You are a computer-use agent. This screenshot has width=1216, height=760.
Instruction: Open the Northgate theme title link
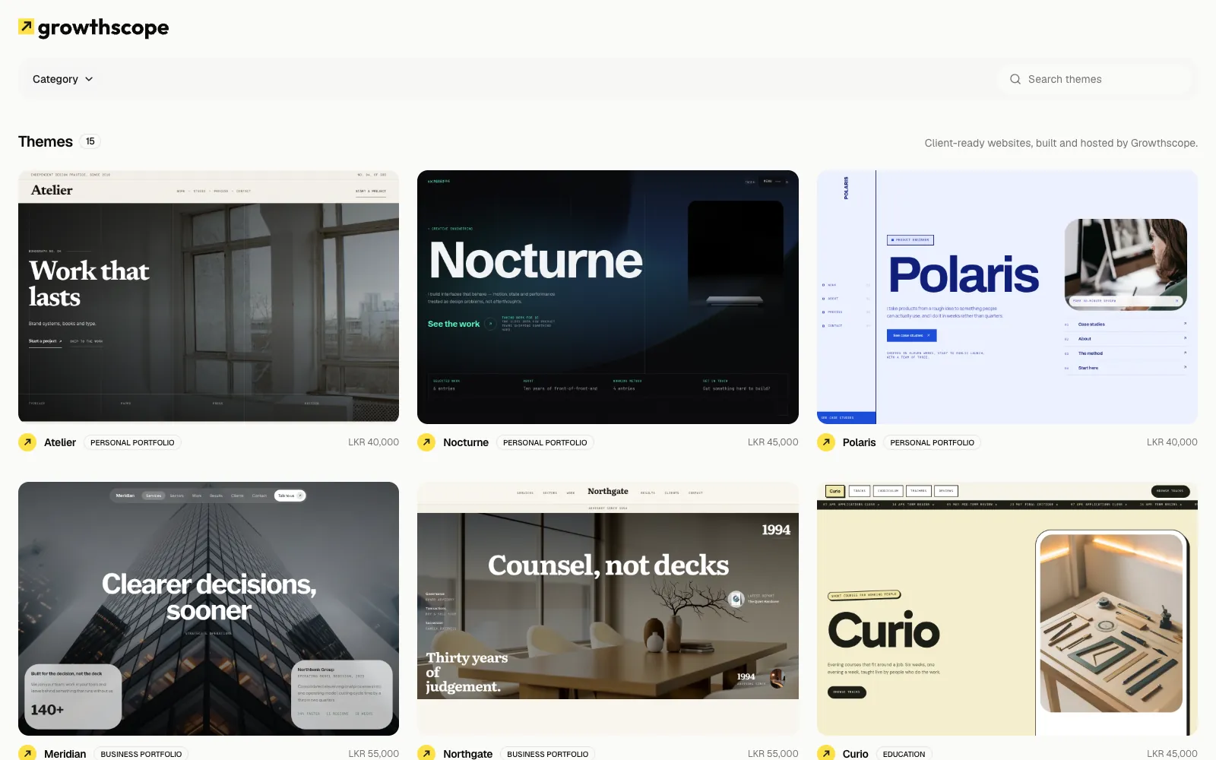468,754
